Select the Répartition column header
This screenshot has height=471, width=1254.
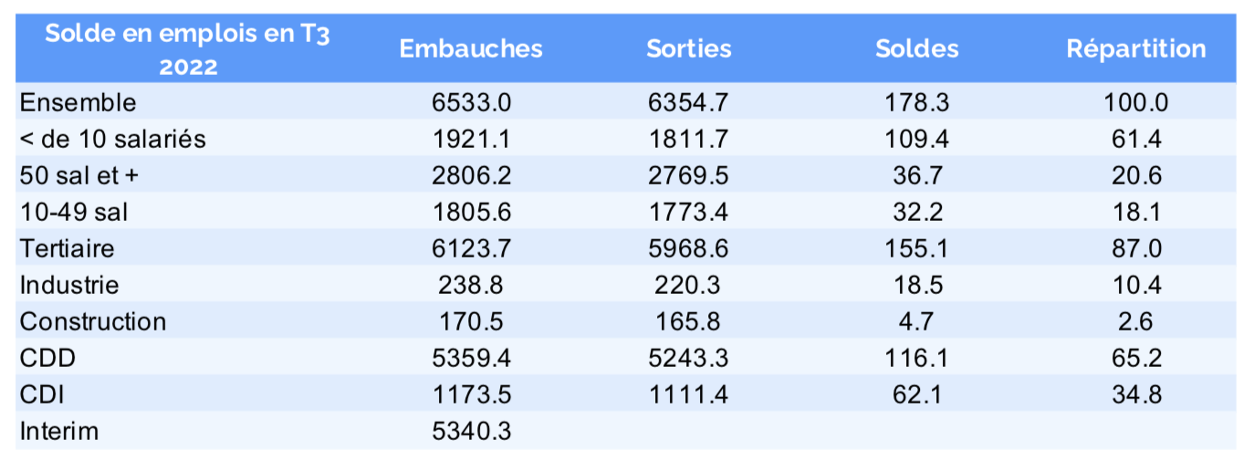[x=1136, y=49]
